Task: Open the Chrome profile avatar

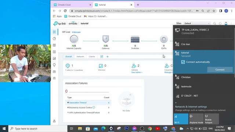Action: pos(226,11)
